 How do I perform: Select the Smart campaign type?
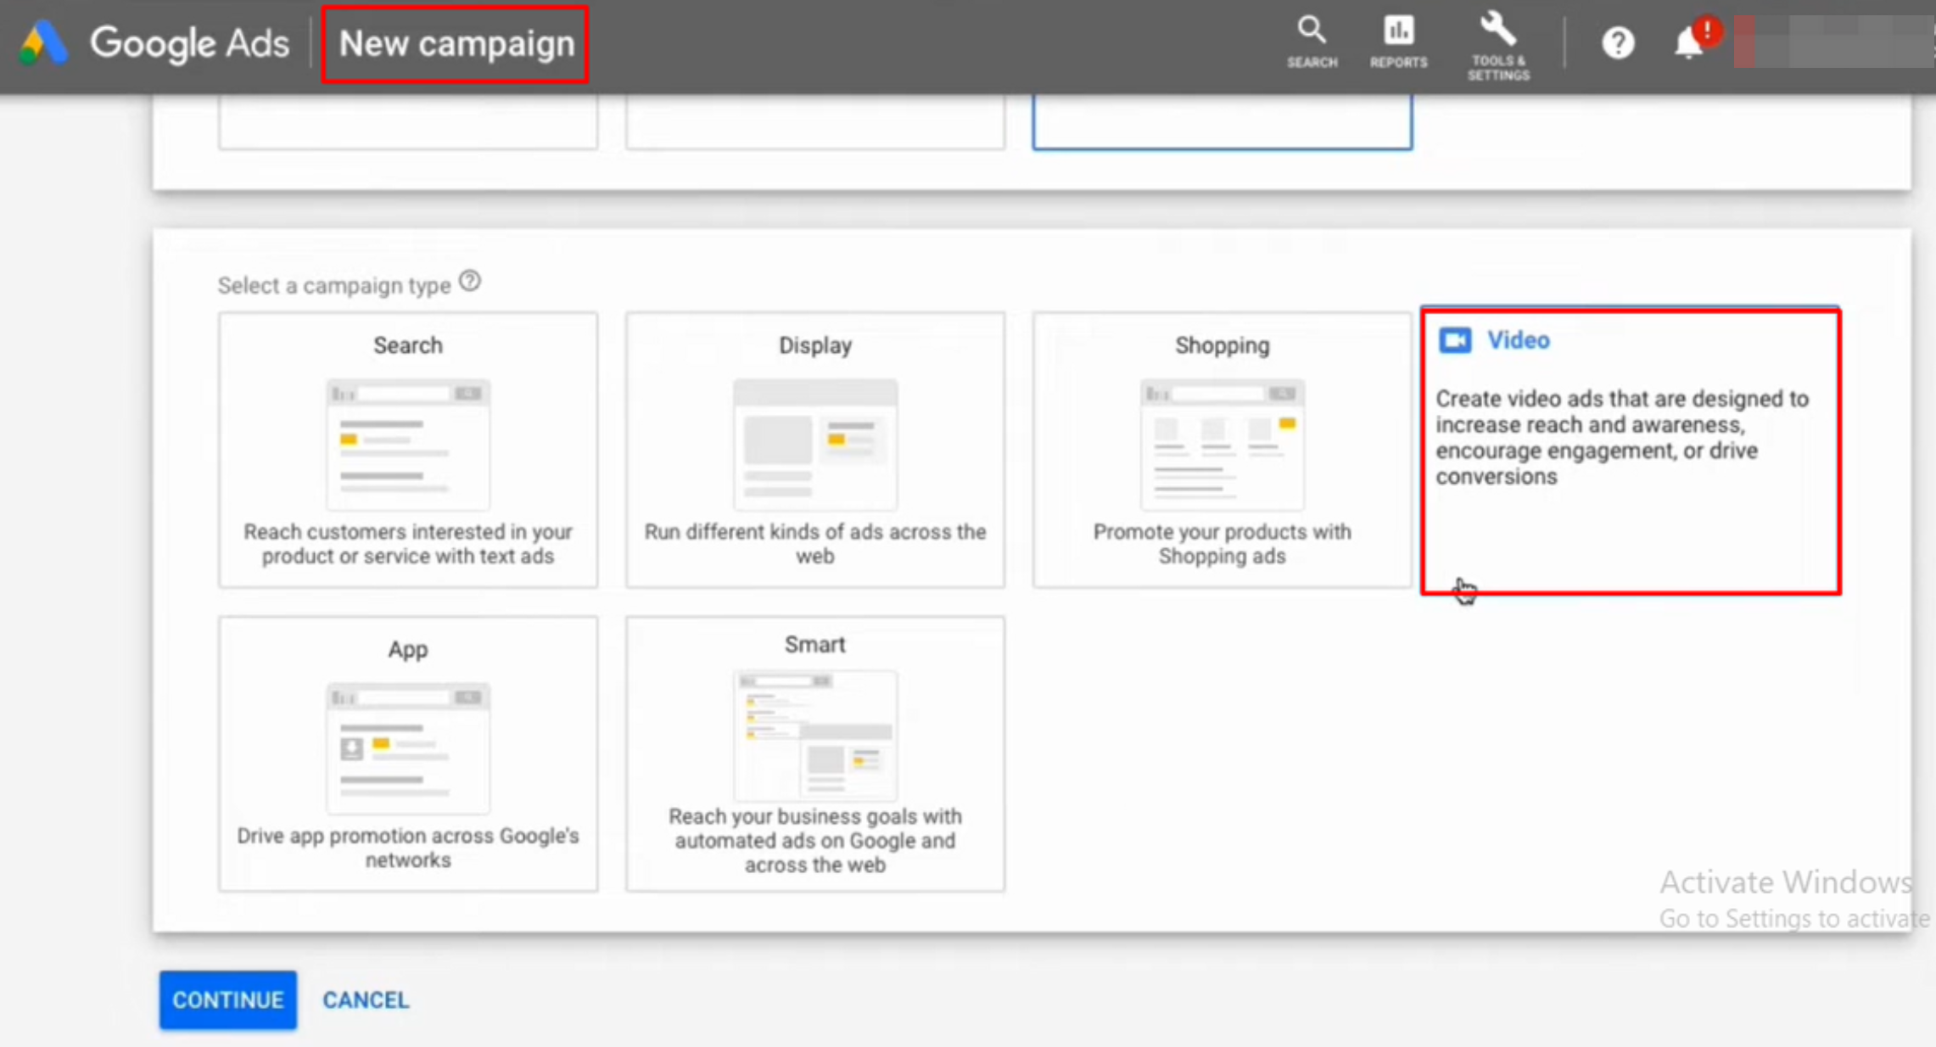pos(814,753)
